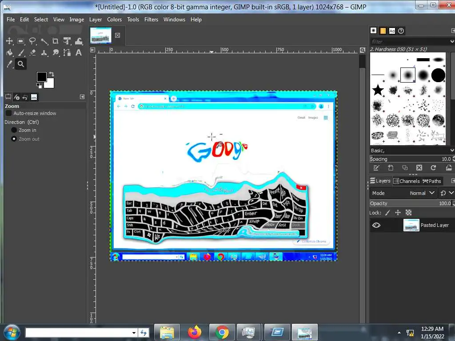Viewport: 455px width, 341px height.
Task: Adjust the brush Spacing slider
Action: [x=411, y=159]
